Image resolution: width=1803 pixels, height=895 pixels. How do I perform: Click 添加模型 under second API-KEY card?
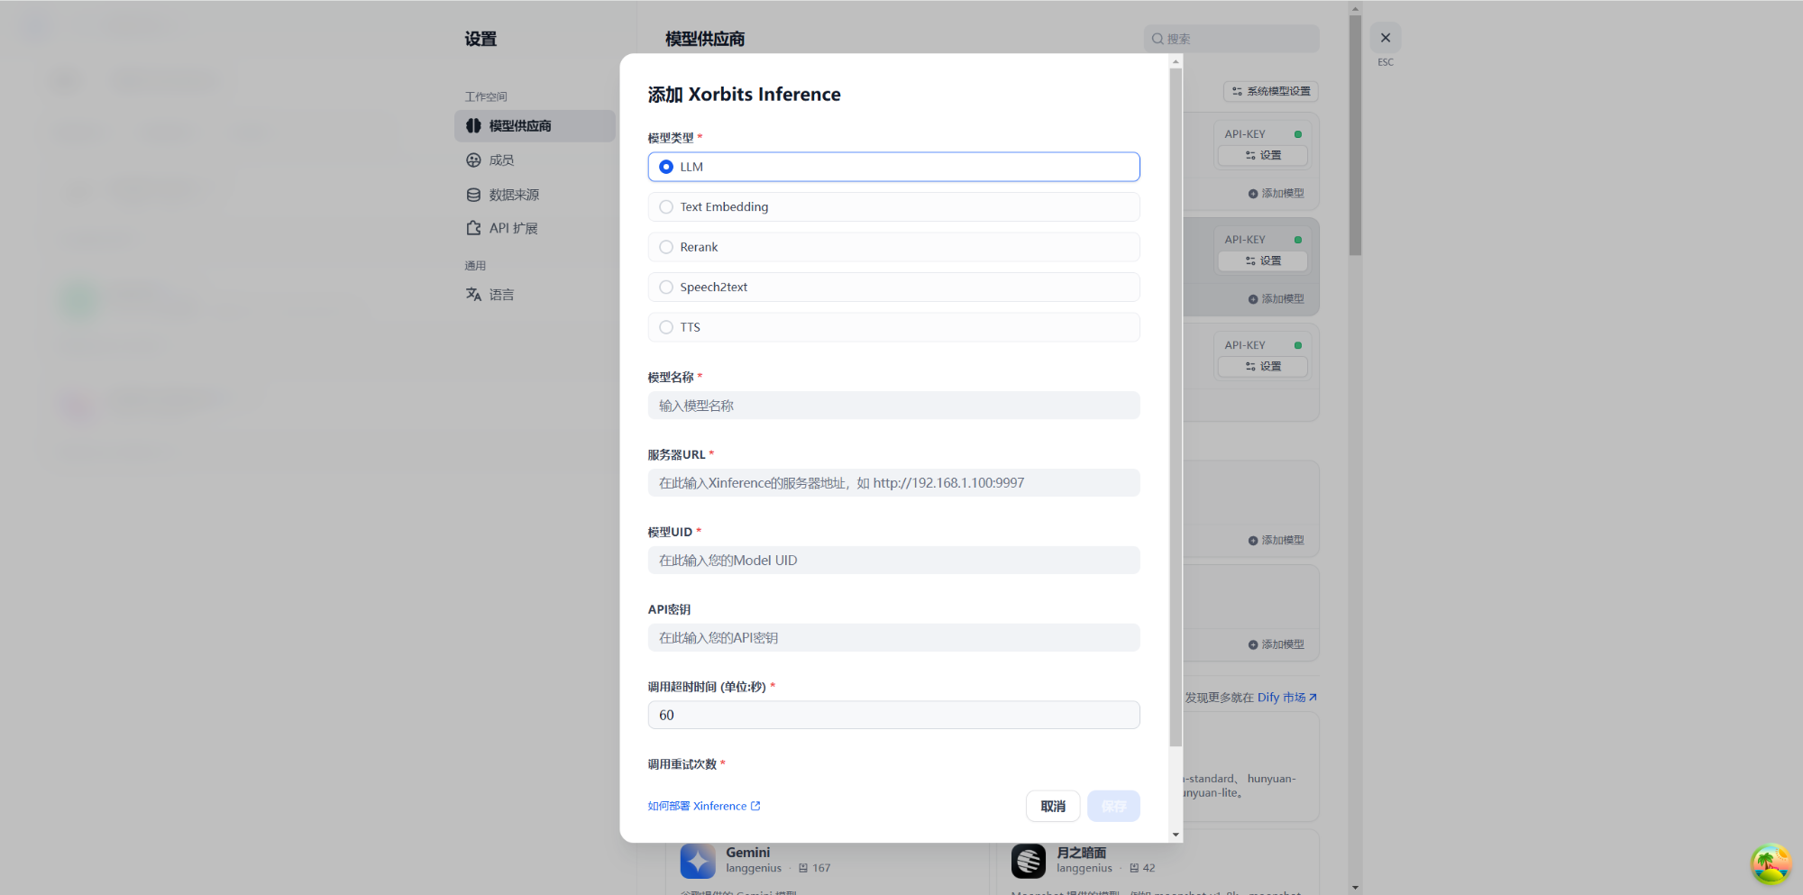coord(1276,299)
